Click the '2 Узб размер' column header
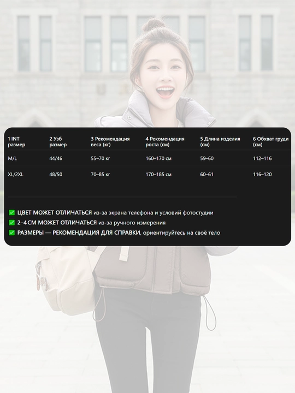Screen dimensions: 295x393 click(58, 141)
